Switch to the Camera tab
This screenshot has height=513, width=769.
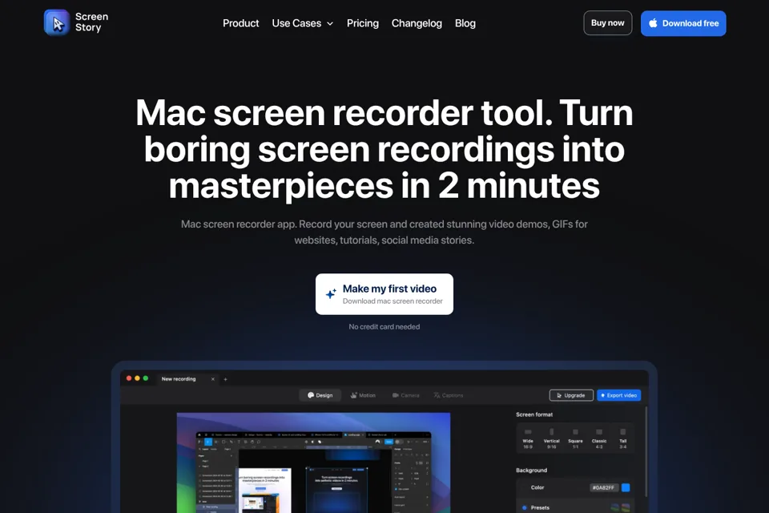tap(405, 395)
